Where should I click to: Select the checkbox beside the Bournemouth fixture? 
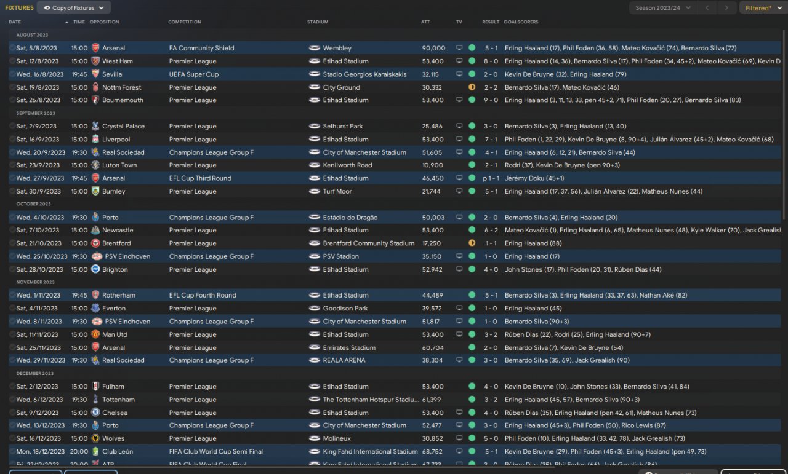pyautogui.click(x=12, y=100)
